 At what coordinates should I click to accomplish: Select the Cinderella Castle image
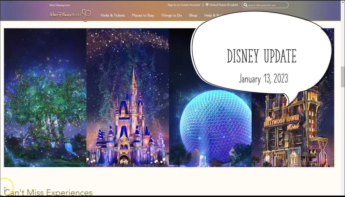(x=127, y=114)
